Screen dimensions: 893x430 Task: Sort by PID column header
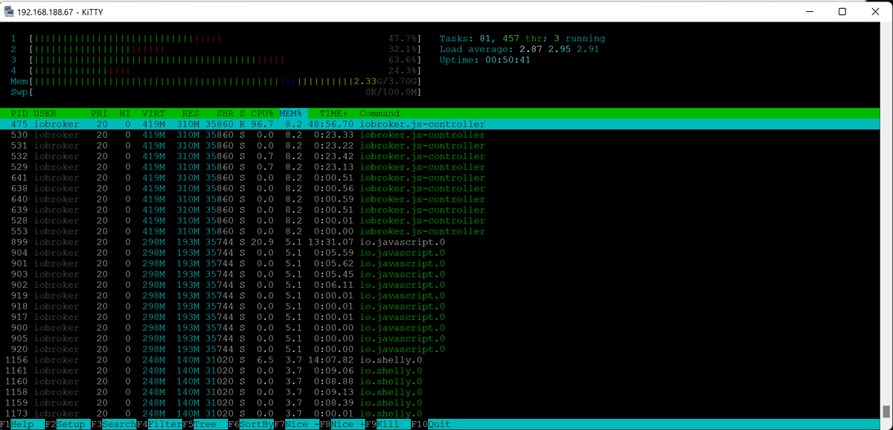point(19,114)
